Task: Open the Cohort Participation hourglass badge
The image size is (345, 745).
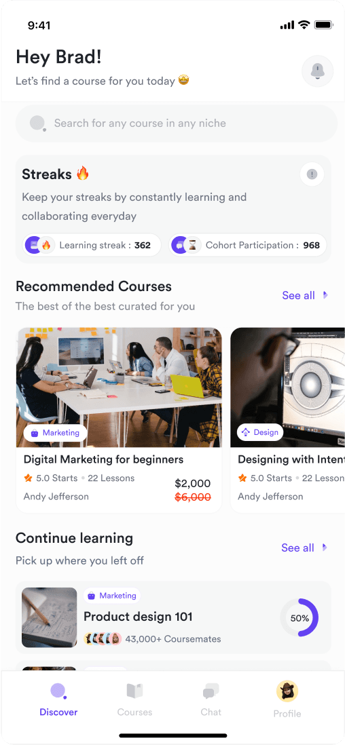Action: pos(248,245)
